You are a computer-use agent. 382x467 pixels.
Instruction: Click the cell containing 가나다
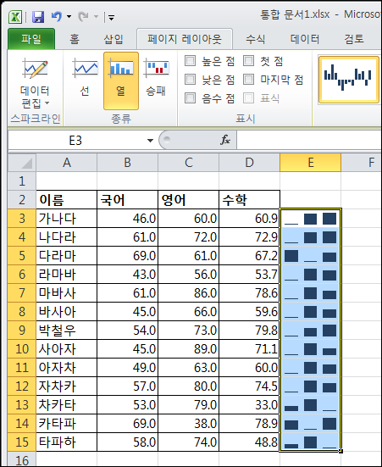[x=66, y=219]
